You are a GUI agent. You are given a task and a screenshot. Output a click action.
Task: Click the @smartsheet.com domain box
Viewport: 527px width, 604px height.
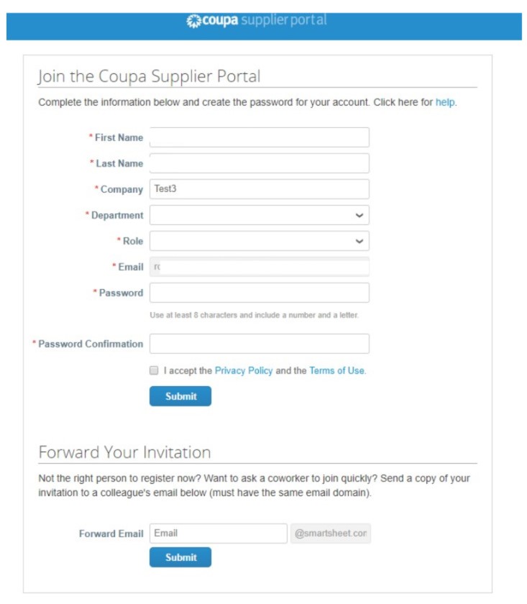331,534
